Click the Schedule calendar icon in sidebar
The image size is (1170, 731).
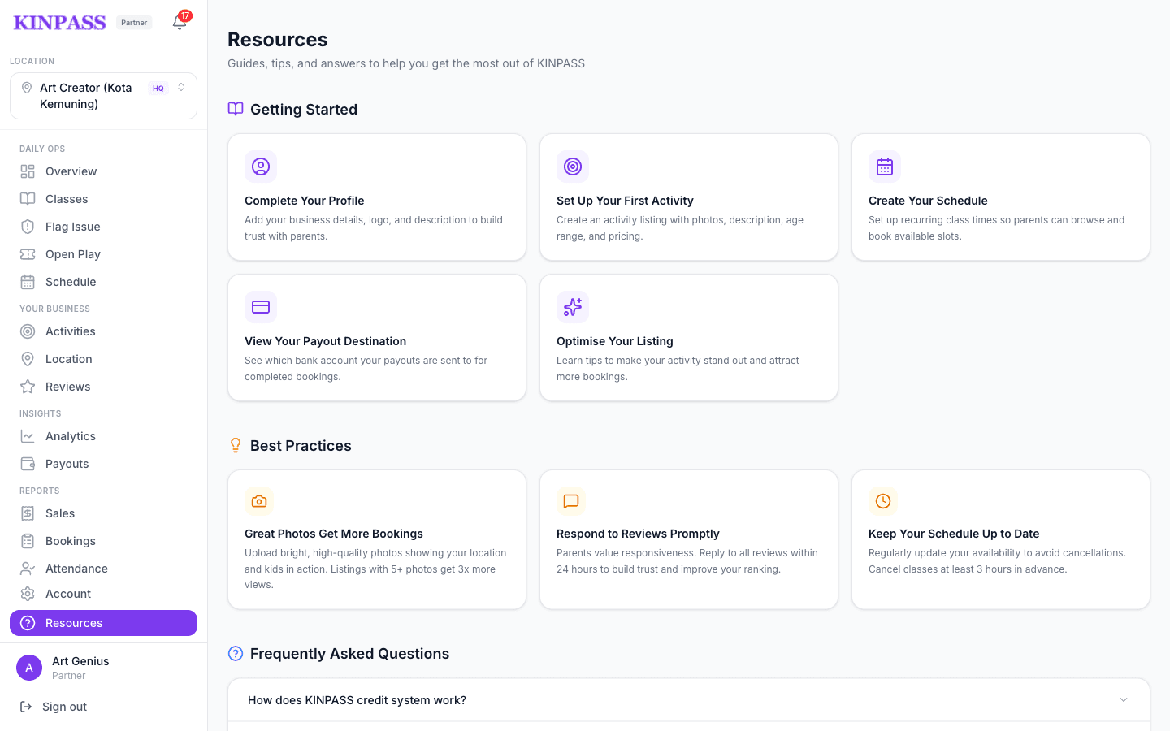click(x=28, y=282)
